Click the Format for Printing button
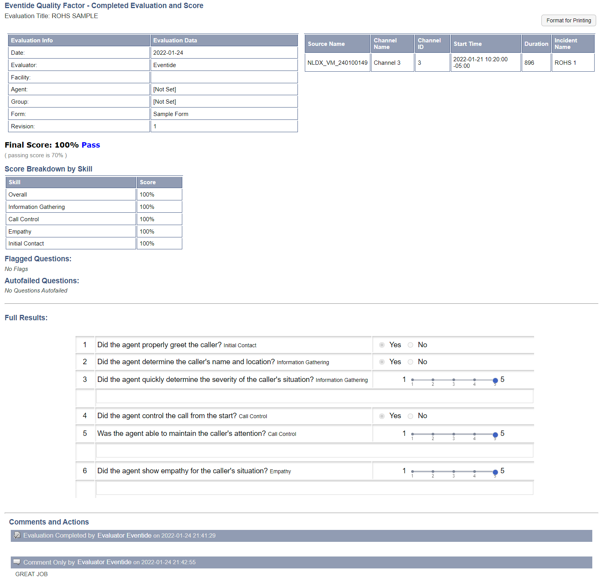This screenshot has height=580, width=600. tap(568, 20)
